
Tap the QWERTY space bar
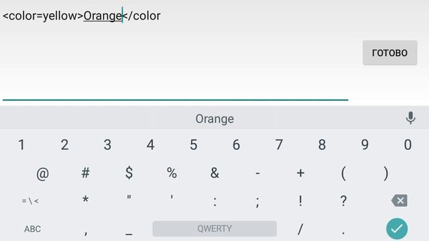click(214, 229)
